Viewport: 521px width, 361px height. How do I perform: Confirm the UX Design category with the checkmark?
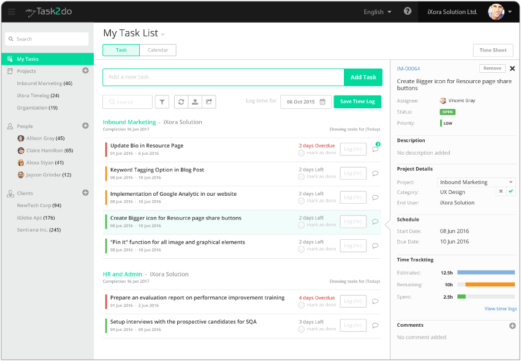coord(510,192)
